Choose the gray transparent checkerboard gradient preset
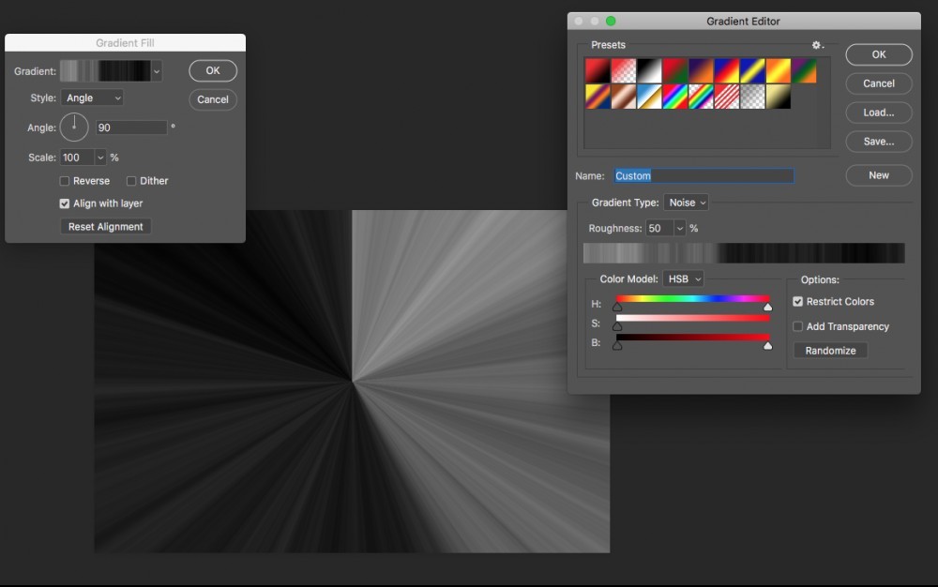Viewport: 938px width, 587px height. (x=752, y=97)
